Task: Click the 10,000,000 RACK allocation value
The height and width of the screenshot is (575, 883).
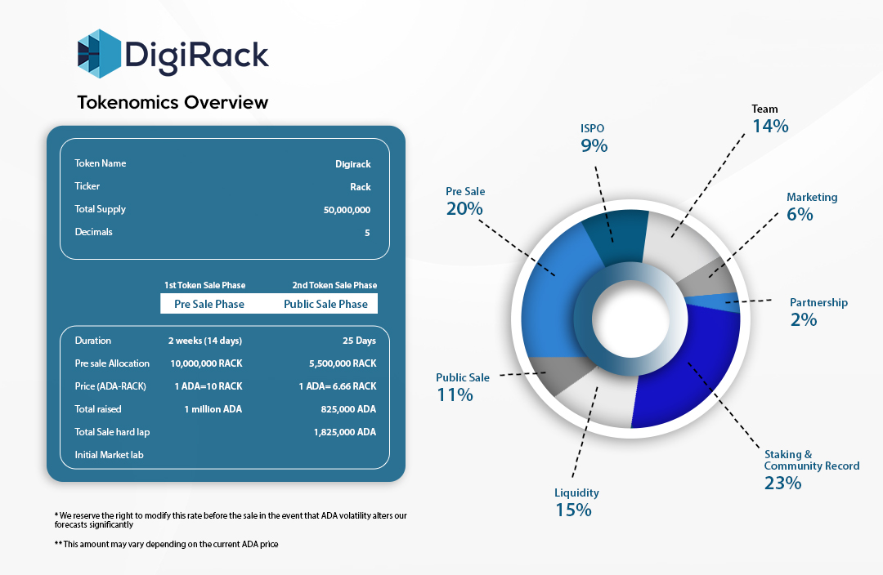Action: coord(206,363)
